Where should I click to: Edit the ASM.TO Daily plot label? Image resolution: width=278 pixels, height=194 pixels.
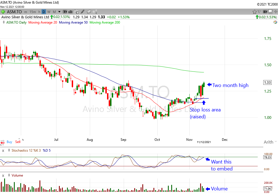pos(16,22)
